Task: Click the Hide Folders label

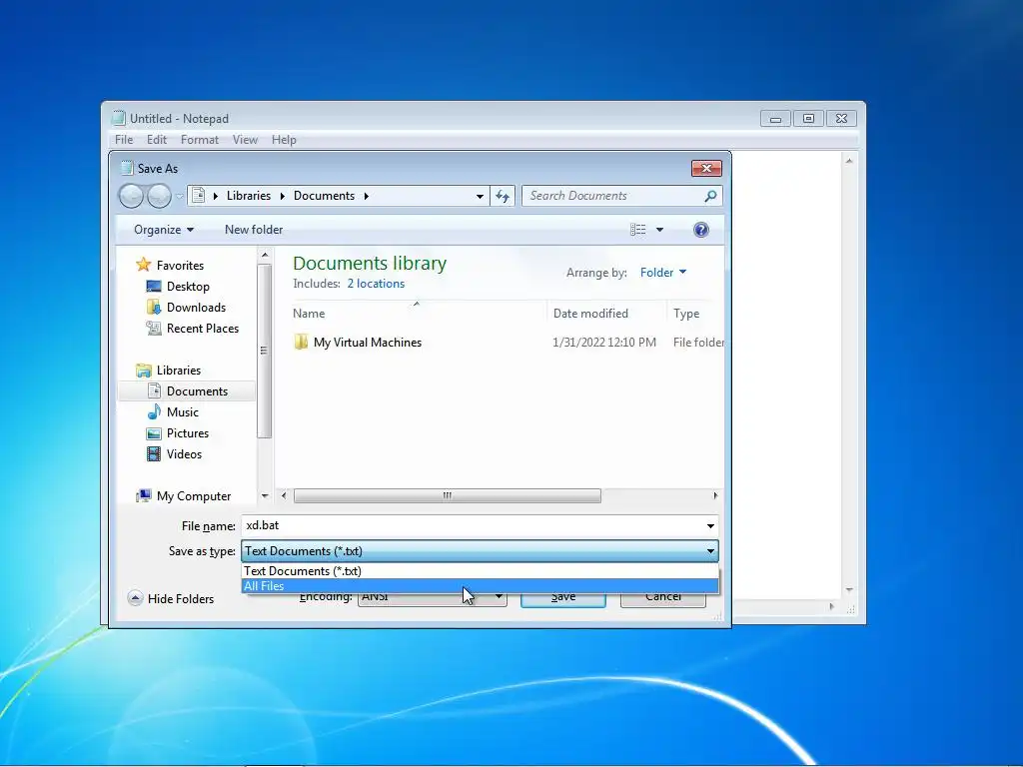Action: pos(181,599)
